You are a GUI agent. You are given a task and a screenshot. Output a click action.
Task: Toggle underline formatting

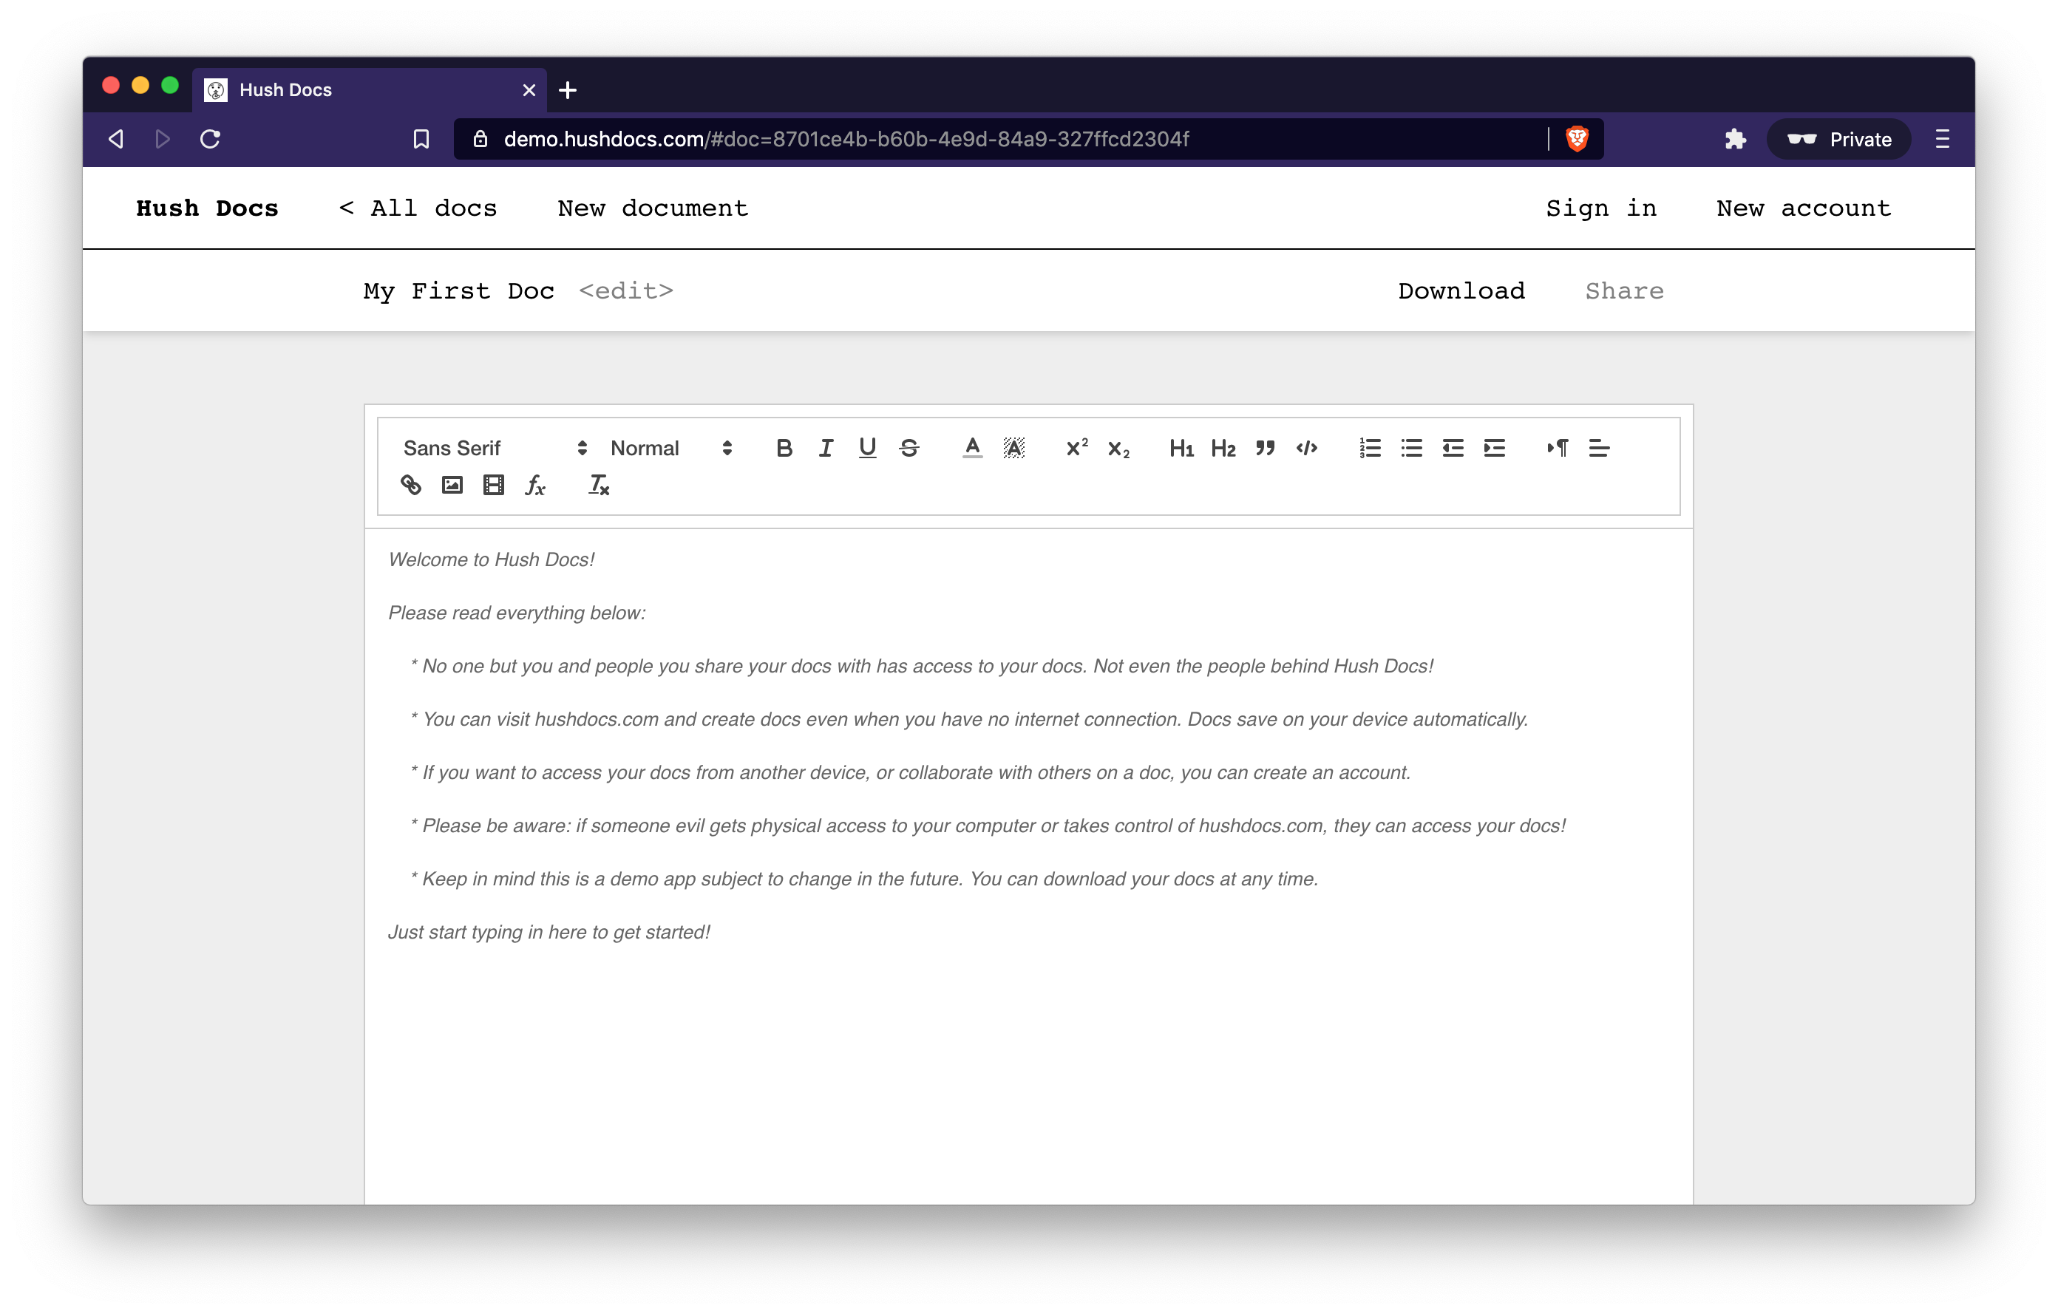pos(866,448)
